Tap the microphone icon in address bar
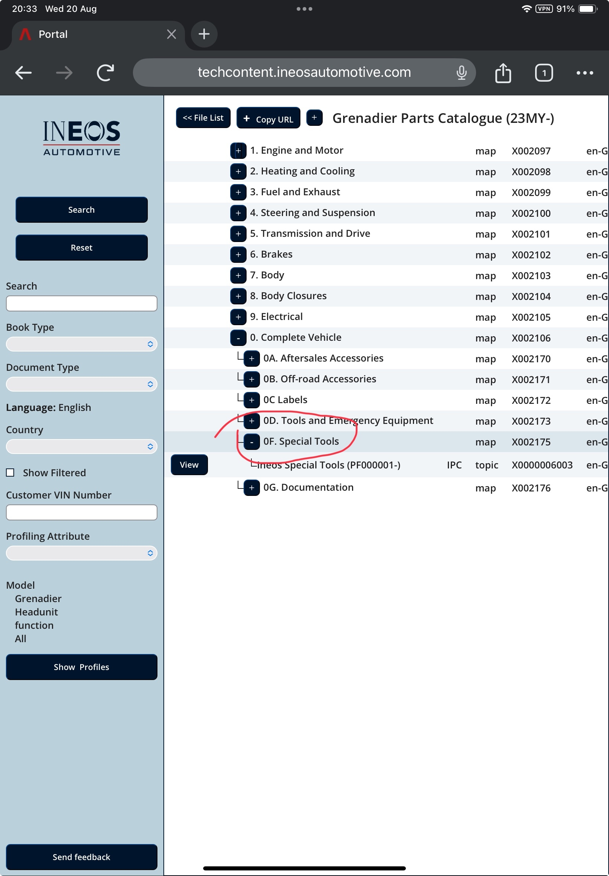Viewport: 609px width, 876px height. coord(461,72)
